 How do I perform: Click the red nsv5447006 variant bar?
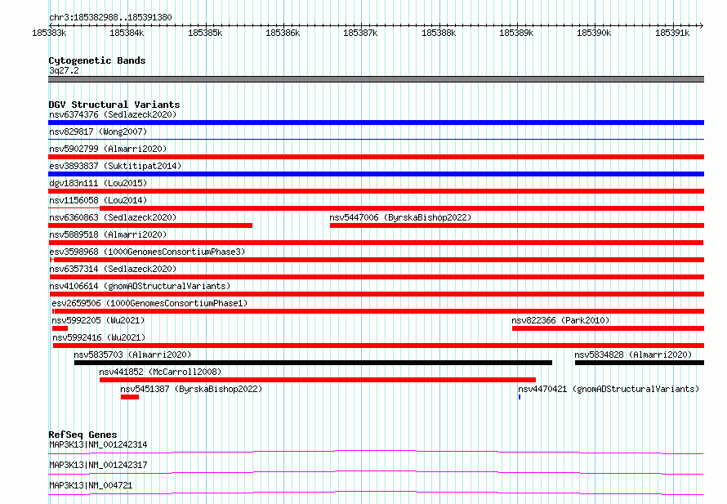coord(517,225)
